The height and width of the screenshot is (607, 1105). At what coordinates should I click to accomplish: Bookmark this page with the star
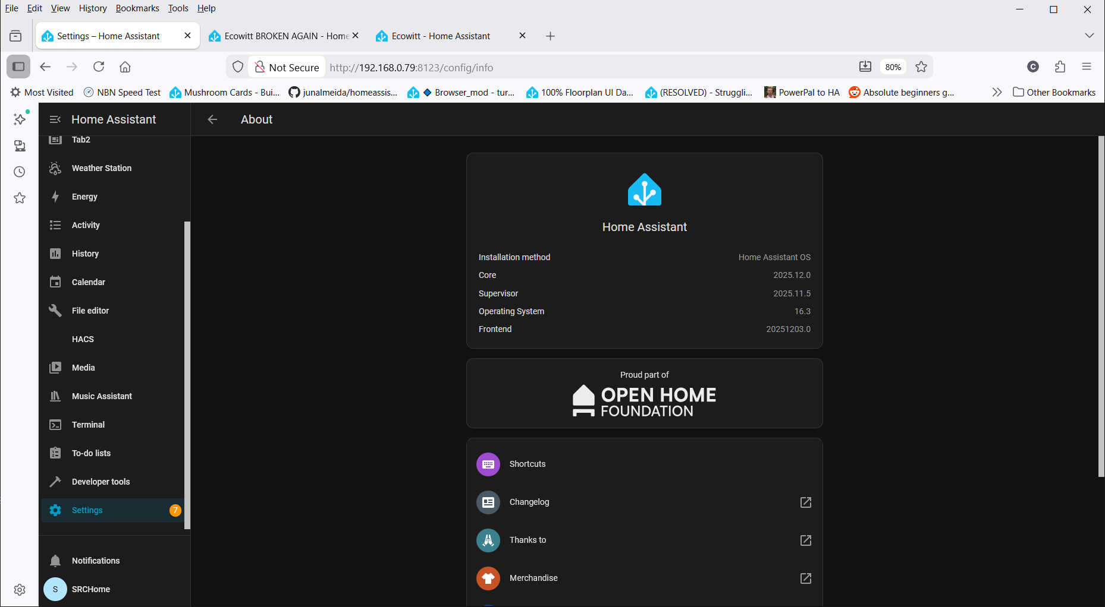point(921,67)
